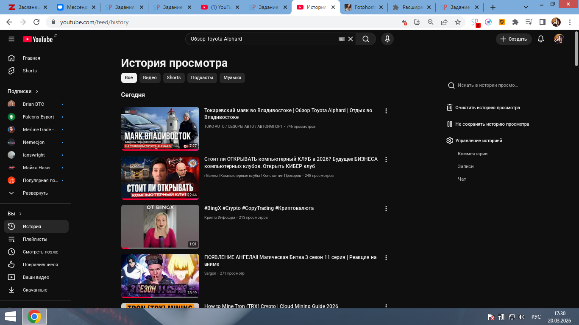Screen dimensions: 579x325
Task: Click the muted site sound icon in address bar
Action: 404,22
